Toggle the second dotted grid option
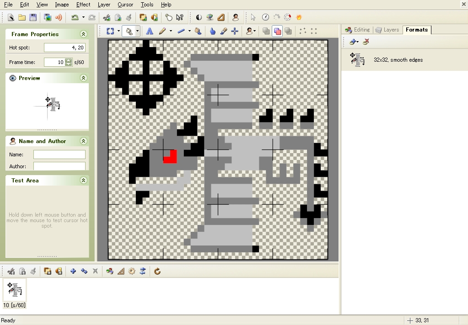Screen dimensions: 468x325 314,31
